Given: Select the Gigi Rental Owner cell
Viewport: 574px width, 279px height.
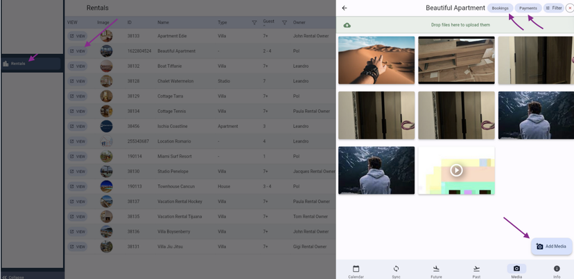Looking at the screenshot, I should pyautogui.click(x=310, y=247).
